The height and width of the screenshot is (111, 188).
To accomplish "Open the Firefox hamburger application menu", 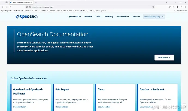I will [x=185, y=7].
